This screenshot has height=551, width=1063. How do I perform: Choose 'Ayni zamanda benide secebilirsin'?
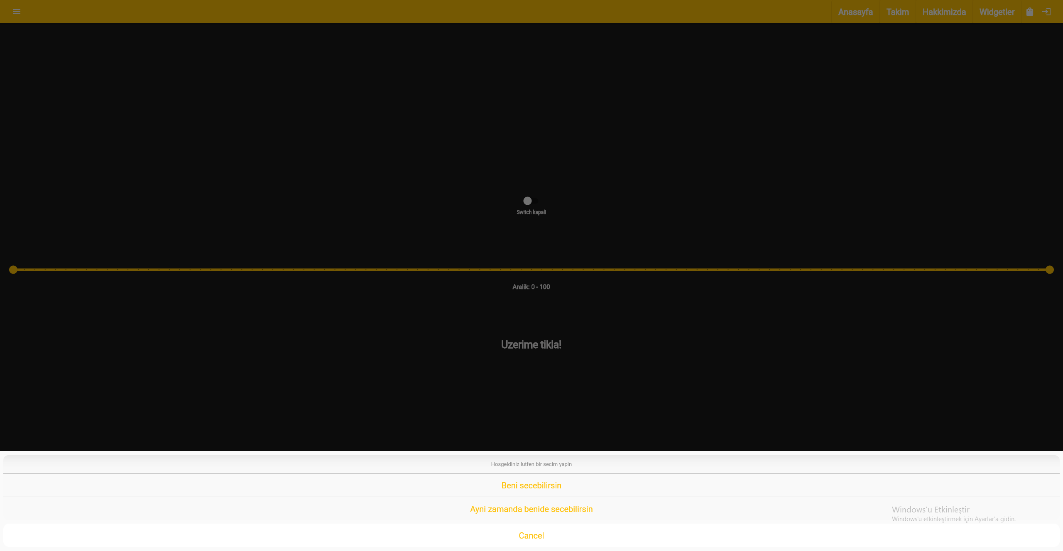pyautogui.click(x=531, y=509)
